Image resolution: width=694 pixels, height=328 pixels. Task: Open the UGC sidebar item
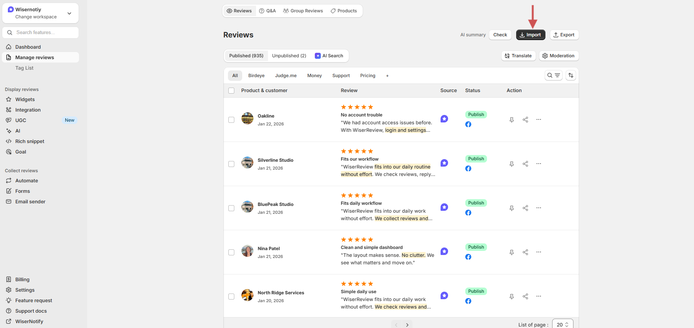40,120
